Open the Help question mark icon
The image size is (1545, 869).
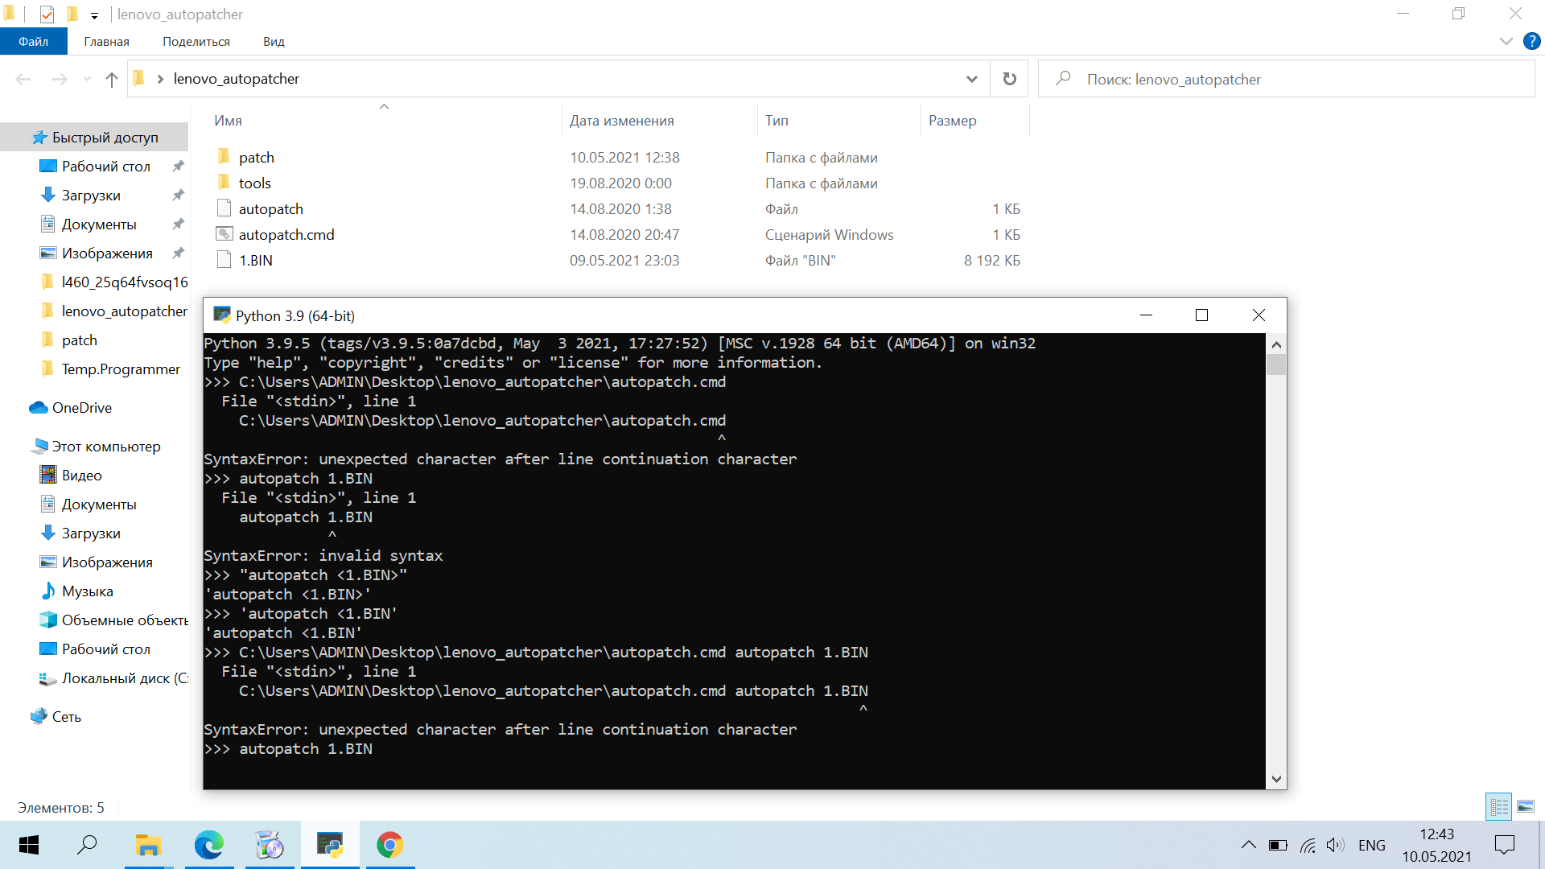point(1531,41)
